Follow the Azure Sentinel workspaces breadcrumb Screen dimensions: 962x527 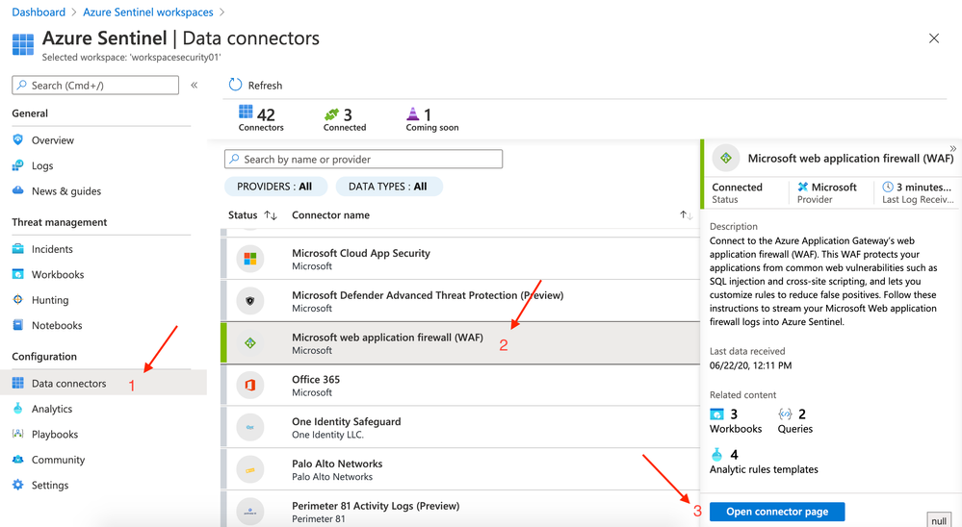point(148,13)
